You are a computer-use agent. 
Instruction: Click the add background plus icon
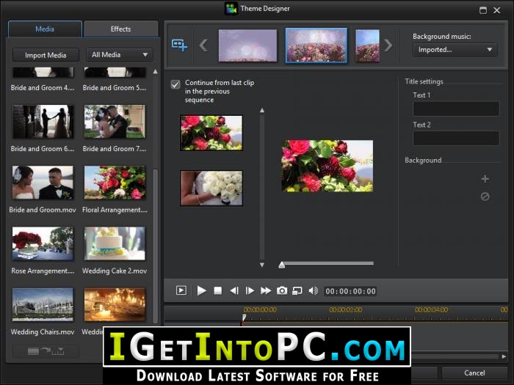[x=485, y=179]
